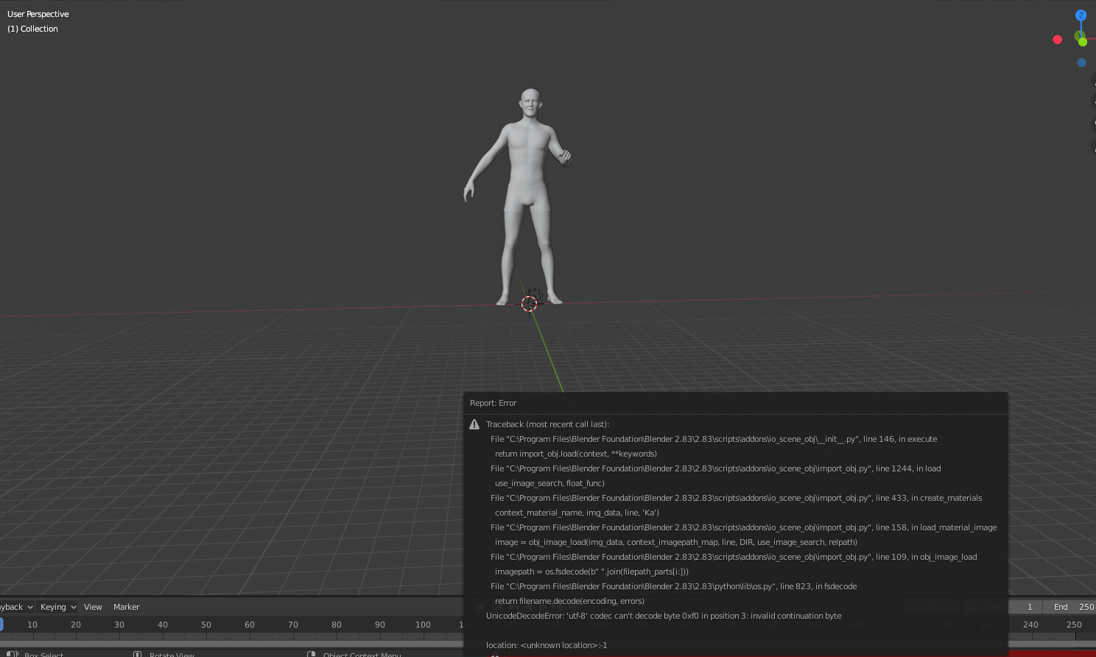Click the '(1) Collection' viewport label

click(32, 29)
